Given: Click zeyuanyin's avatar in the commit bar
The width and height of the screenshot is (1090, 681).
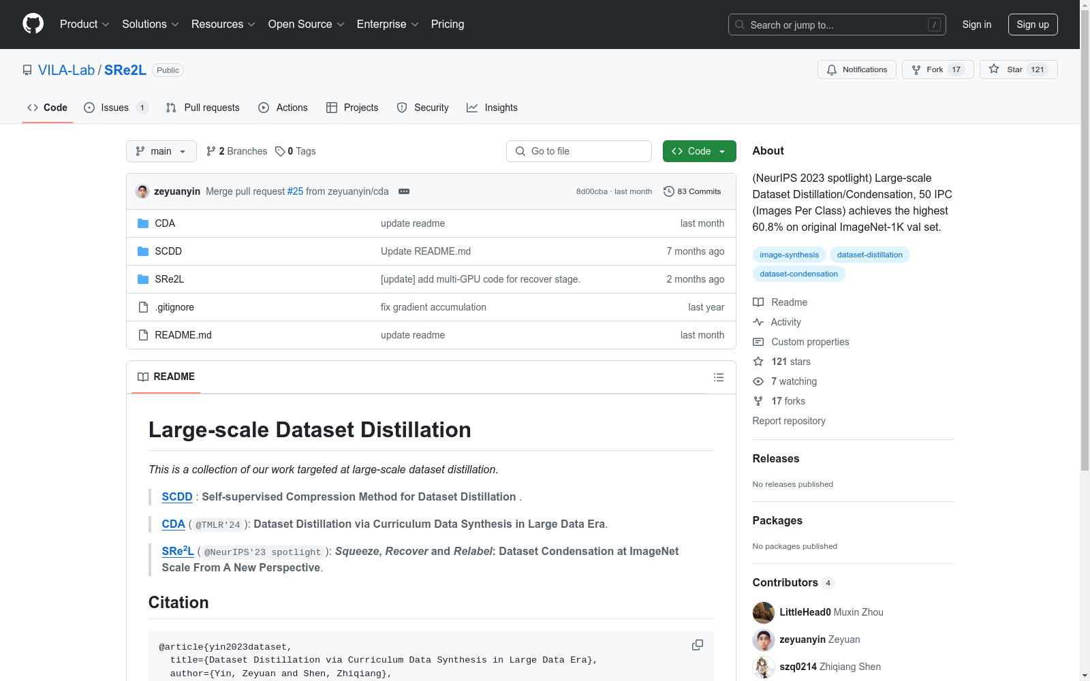Looking at the screenshot, I should [142, 191].
